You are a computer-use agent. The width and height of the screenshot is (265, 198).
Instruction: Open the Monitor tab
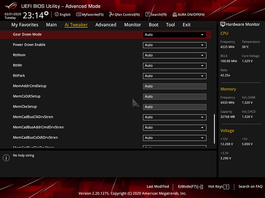click(133, 25)
